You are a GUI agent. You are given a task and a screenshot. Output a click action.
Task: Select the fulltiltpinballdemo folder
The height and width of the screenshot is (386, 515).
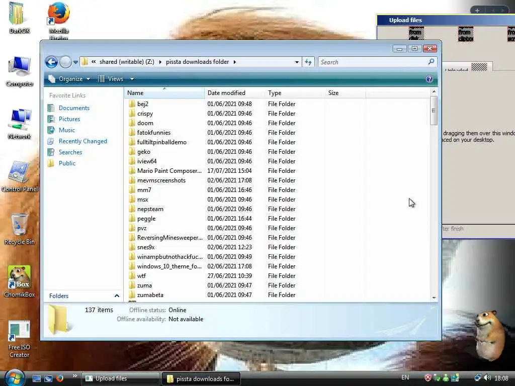point(162,142)
